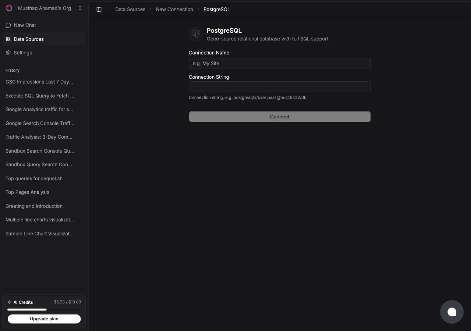Screen dimensions: 471x331
Task: Toggle the sidebar panel icon
Action: [99, 9]
